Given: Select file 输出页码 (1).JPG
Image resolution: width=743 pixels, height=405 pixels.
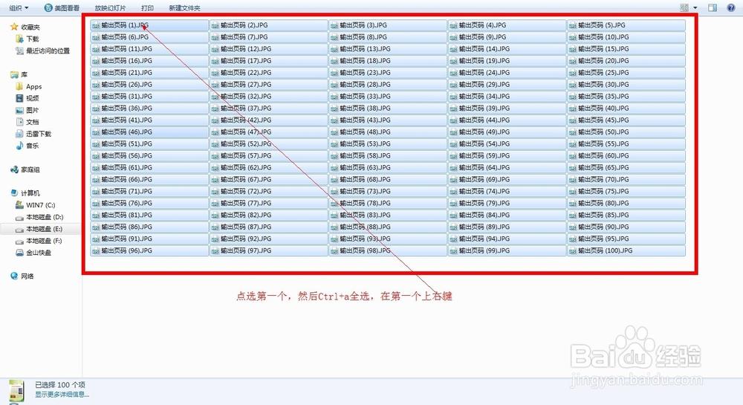Looking at the screenshot, I should (x=149, y=25).
